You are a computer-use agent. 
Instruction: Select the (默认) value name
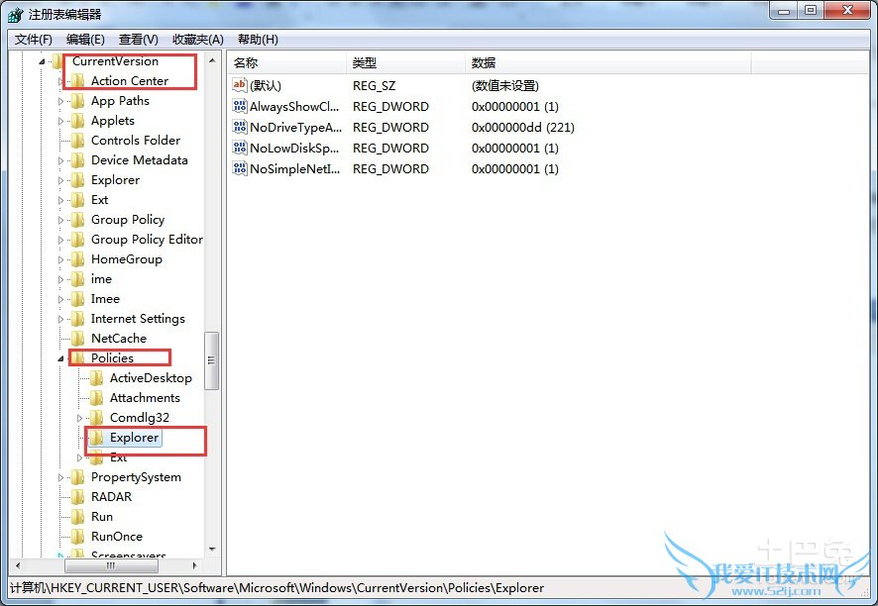coord(266,85)
